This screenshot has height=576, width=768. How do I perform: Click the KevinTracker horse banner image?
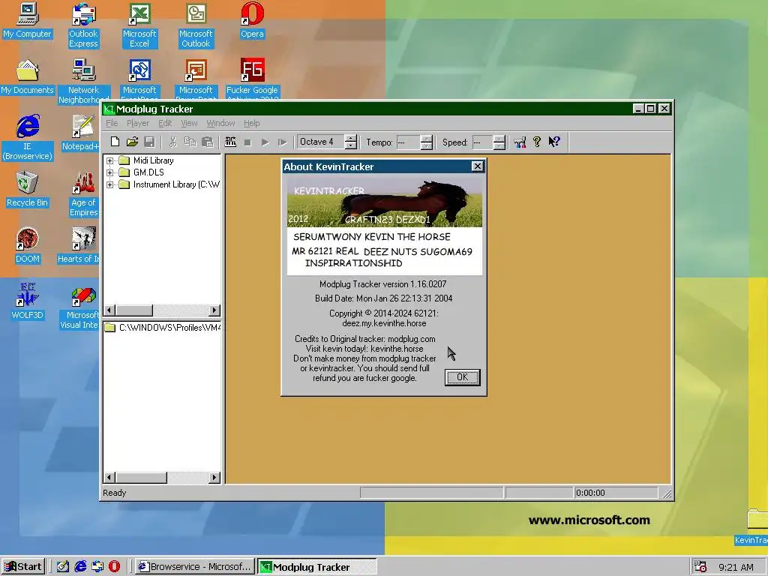tap(385, 202)
